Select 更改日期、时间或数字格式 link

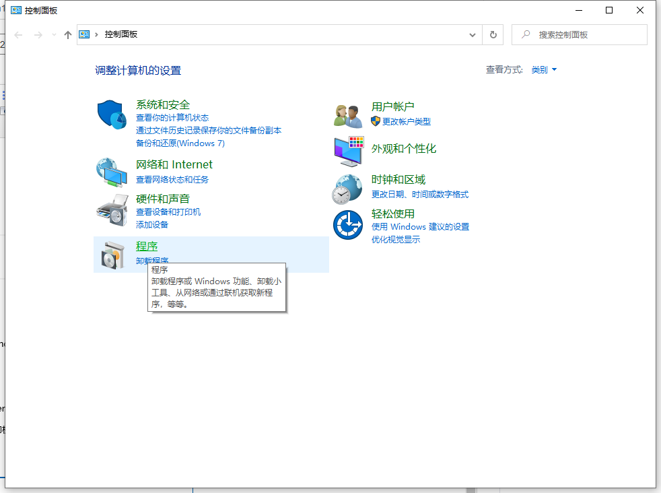point(419,194)
